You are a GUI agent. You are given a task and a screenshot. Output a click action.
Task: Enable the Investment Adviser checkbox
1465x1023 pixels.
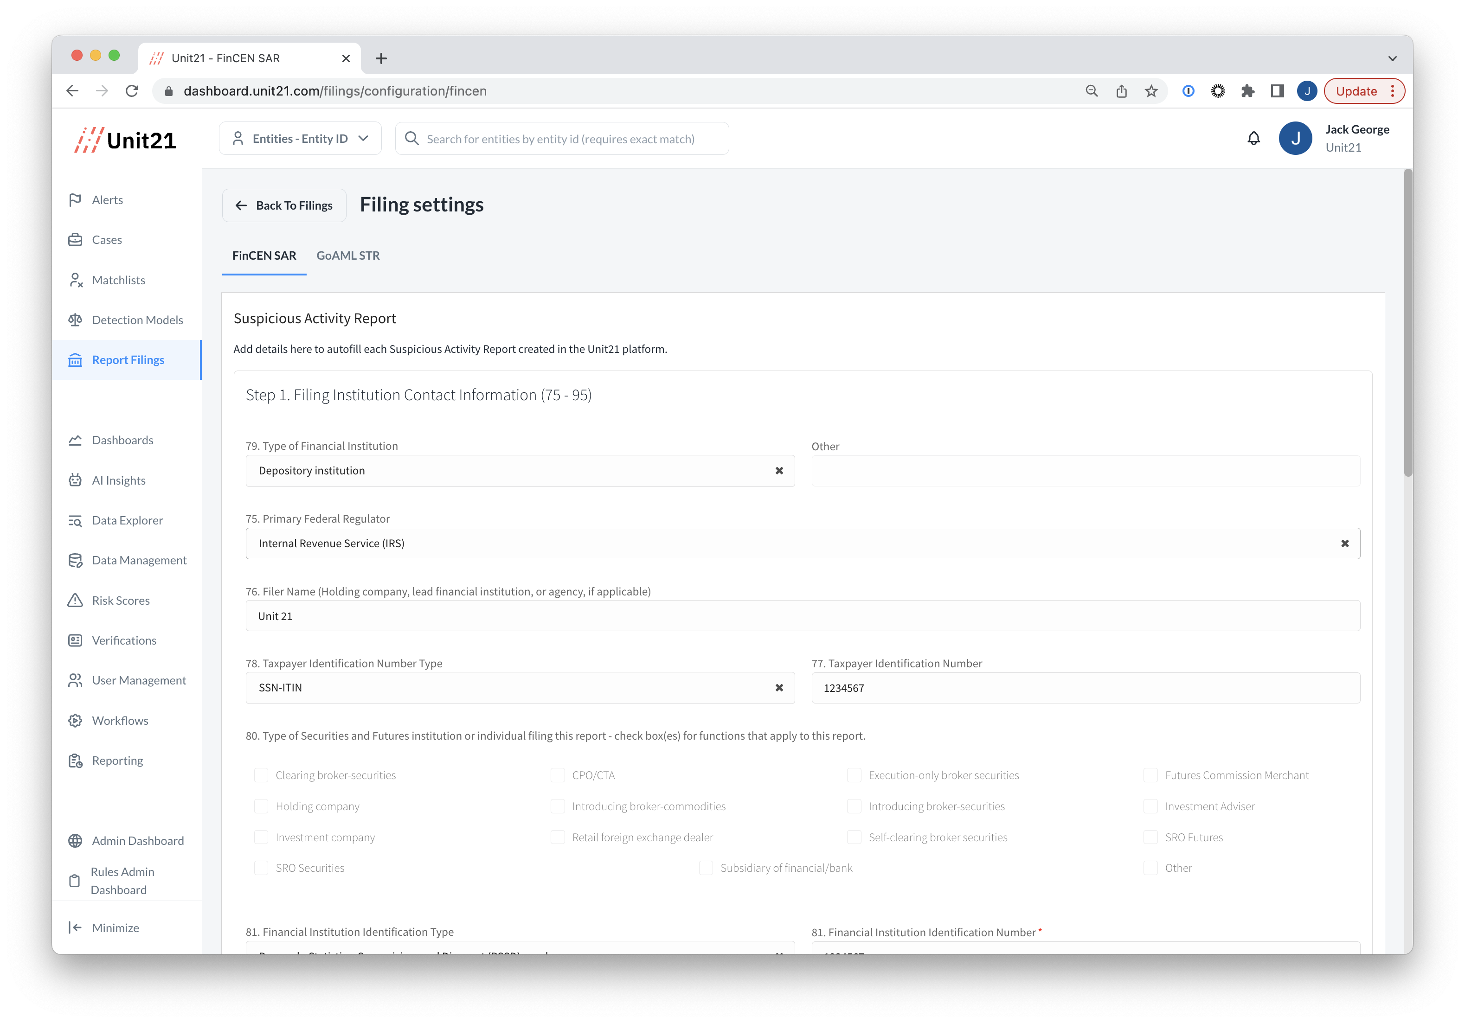1150,806
